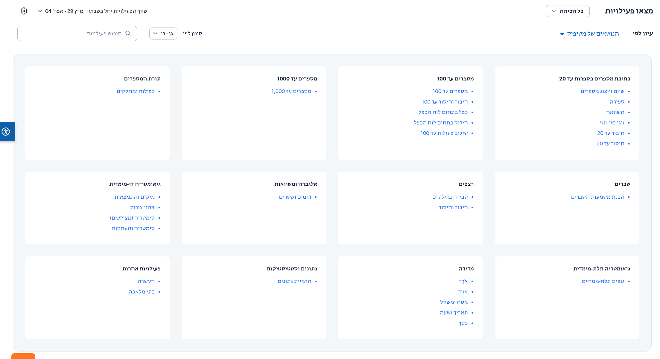Open the תאריך ושעה measurement link
Screen dimensions: 660x359
pyautogui.click(x=454, y=313)
